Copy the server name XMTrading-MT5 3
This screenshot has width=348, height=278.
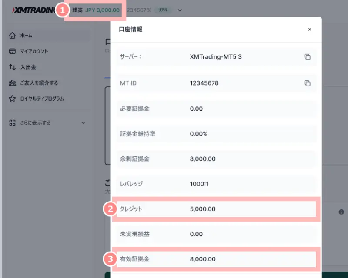pyautogui.click(x=307, y=57)
